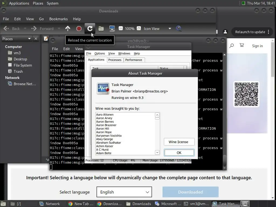Open Bookmarks menu in Downloads window
This screenshot has height=207, width=276.
pos(58,19)
